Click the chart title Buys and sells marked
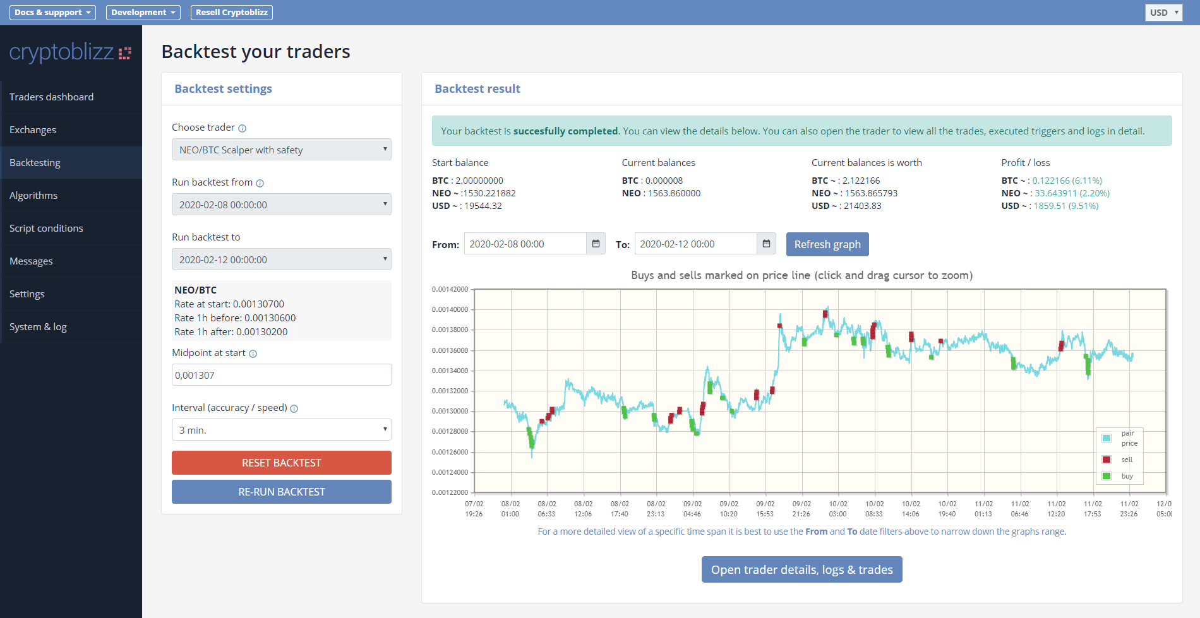The width and height of the screenshot is (1200, 618). click(x=802, y=275)
